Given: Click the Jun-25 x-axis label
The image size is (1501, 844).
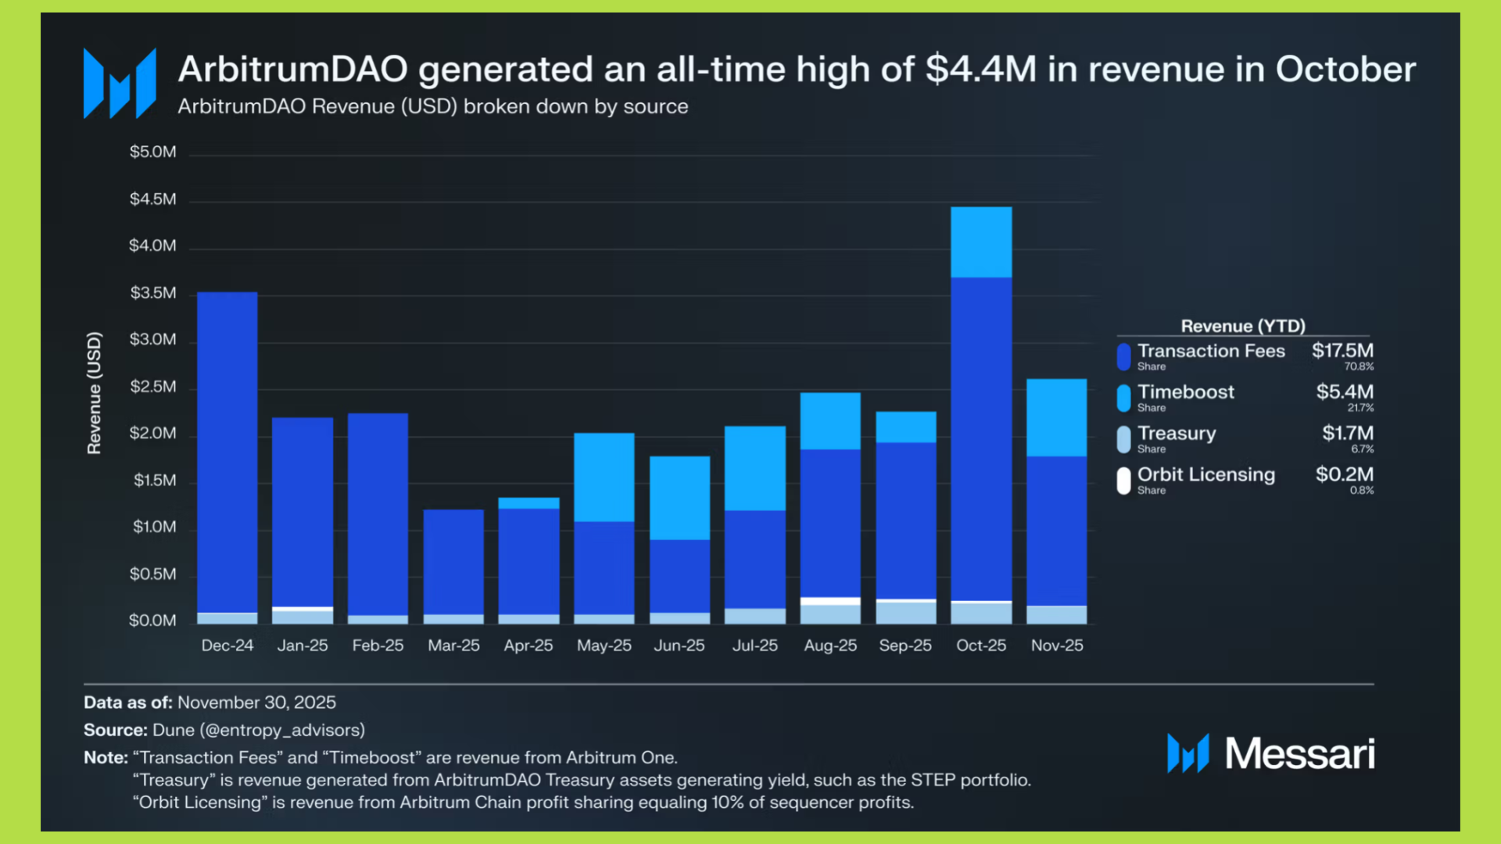Looking at the screenshot, I should tap(679, 646).
